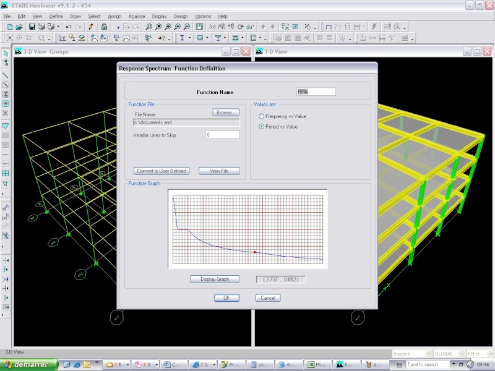Image resolution: width=495 pixels, height=371 pixels.
Task: Open the Assign menu
Action: click(x=114, y=16)
